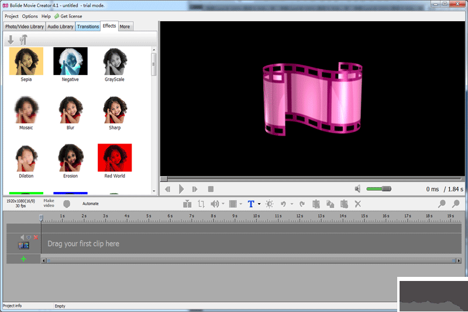Open the text tool dropdown arrow
The height and width of the screenshot is (312, 468).
coord(259,204)
